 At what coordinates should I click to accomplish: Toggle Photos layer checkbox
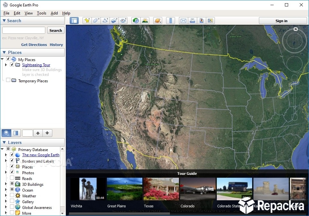pos(12,172)
